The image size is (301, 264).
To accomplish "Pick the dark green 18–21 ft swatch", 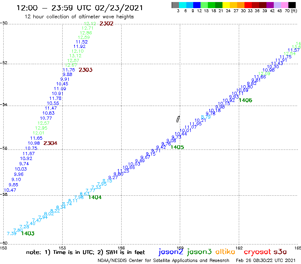I will click(x=219, y=5).
